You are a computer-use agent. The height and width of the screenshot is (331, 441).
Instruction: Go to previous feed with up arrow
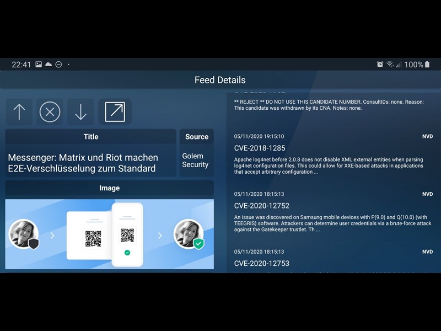(x=19, y=112)
